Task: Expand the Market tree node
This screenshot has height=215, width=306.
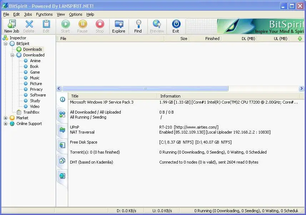Action: coord(5,118)
